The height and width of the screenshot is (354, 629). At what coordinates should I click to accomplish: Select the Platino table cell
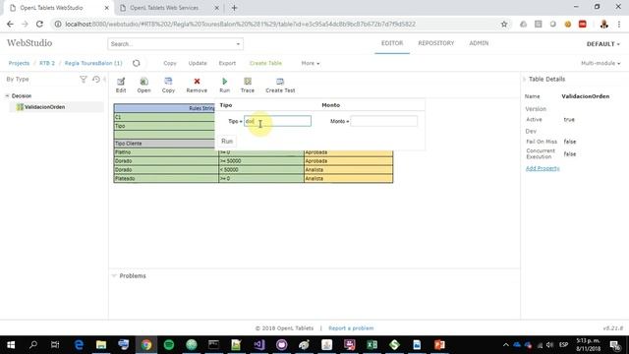click(x=166, y=152)
